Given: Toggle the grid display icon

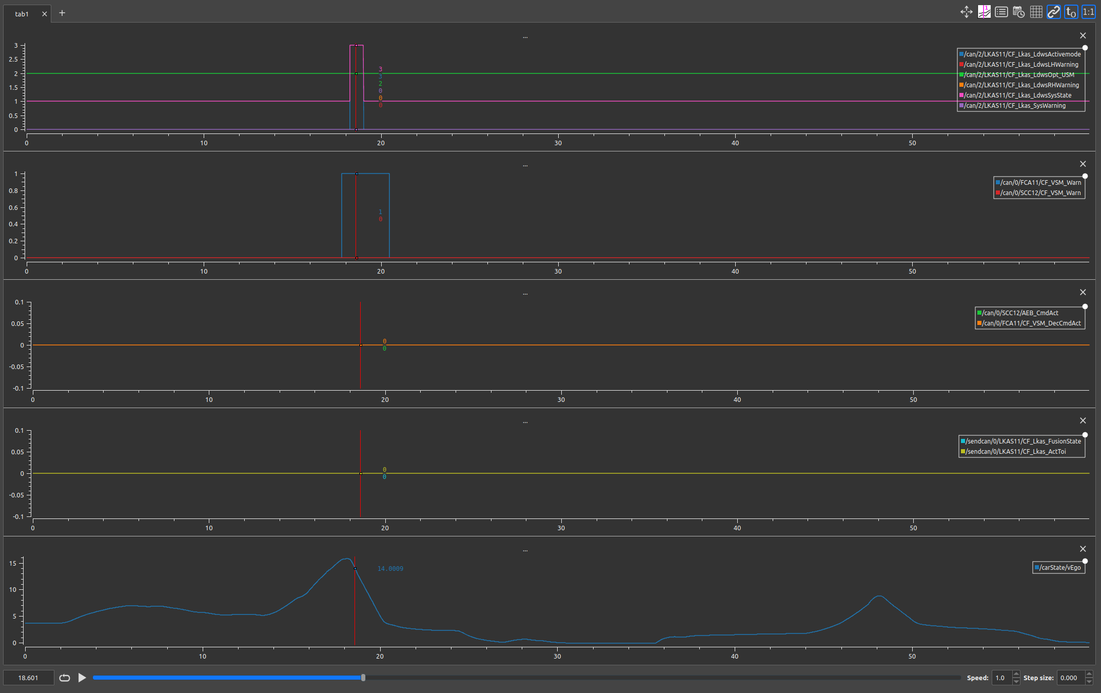Looking at the screenshot, I should coord(1036,12).
